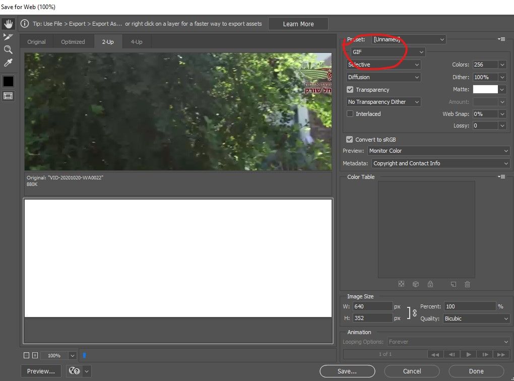Open the Matte color dropdown arrow
Image resolution: width=514 pixels, height=381 pixels.
(502, 89)
